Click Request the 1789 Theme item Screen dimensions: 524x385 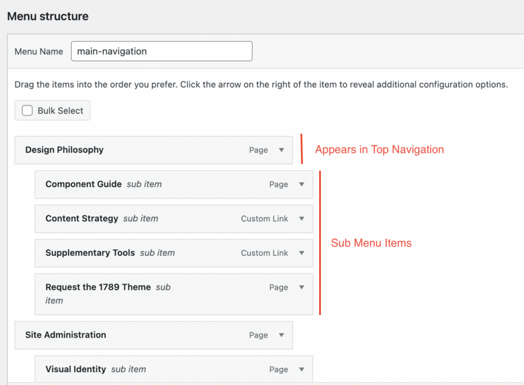pyautogui.click(x=98, y=287)
